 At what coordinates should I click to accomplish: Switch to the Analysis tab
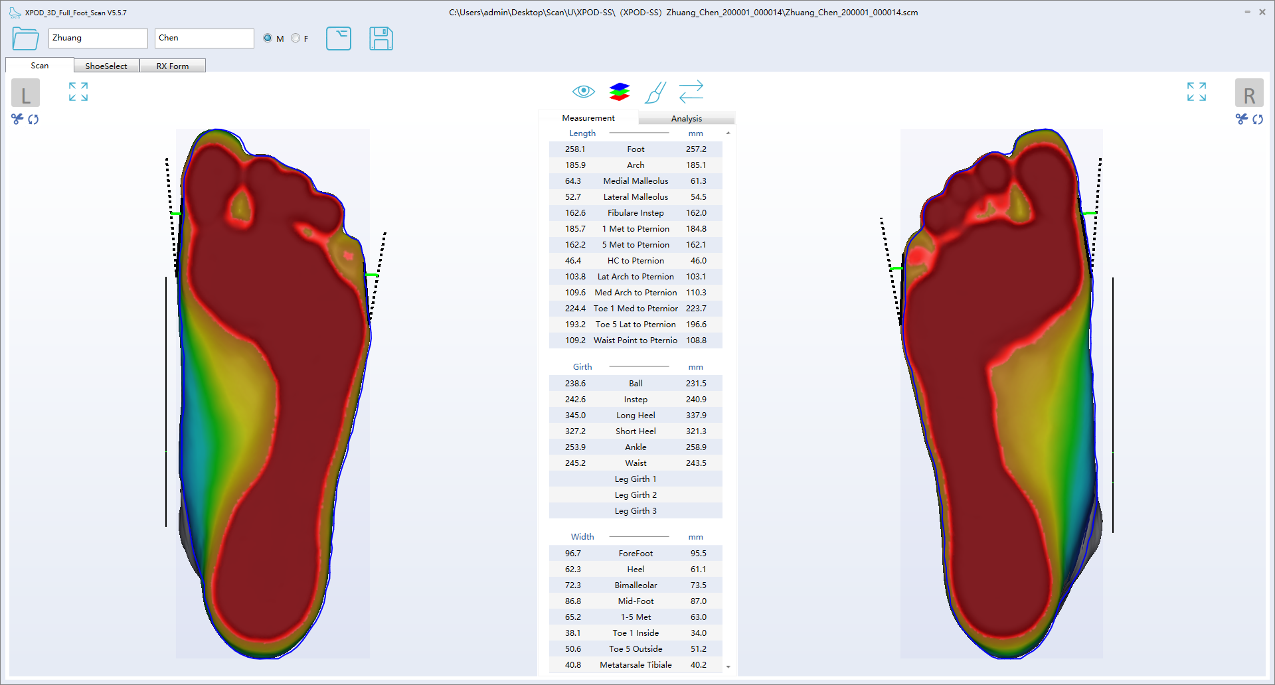coord(687,118)
